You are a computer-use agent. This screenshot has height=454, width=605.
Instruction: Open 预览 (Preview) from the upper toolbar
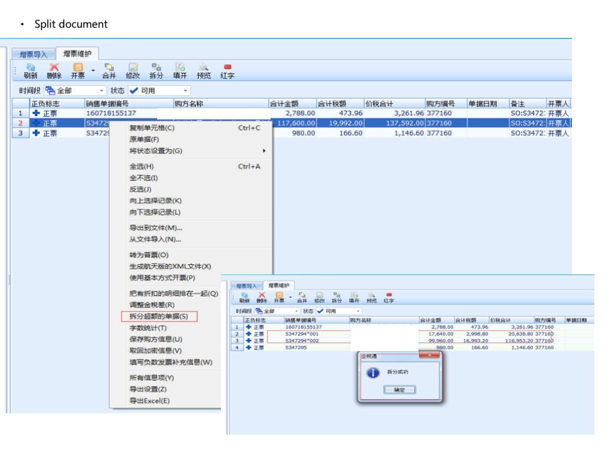pyautogui.click(x=204, y=71)
